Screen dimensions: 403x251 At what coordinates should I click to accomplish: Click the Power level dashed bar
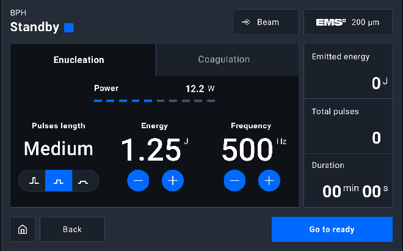[154, 100]
